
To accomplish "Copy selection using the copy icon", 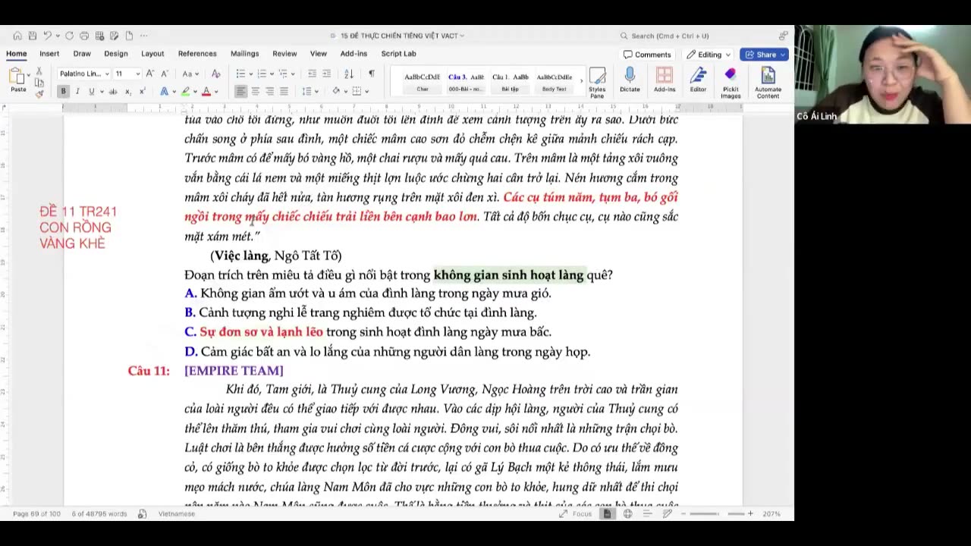I will click(x=39, y=82).
